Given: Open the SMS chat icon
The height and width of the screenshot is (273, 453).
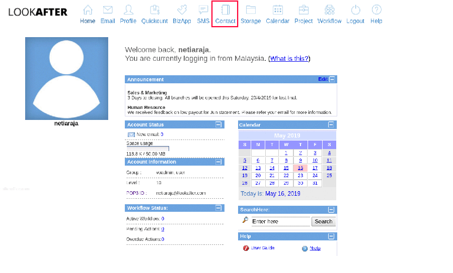Looking at the screenshot, I should click(x=203, y=10).
